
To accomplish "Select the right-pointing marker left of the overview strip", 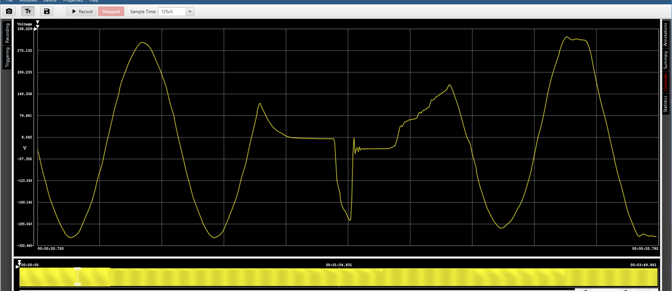I will click(17, 267).
